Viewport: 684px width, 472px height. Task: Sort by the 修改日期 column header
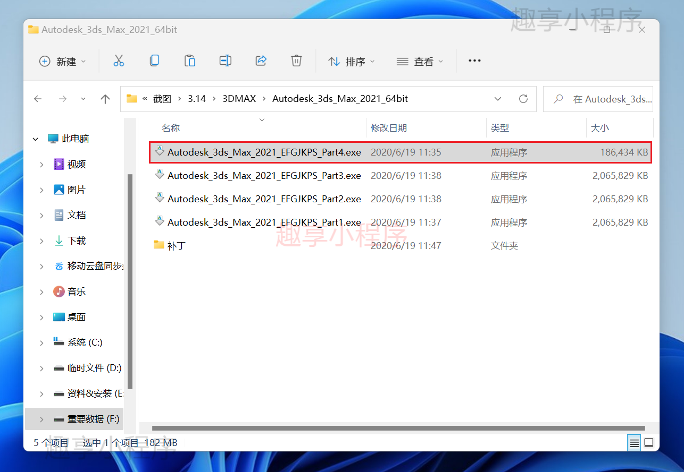pyautogui.click(x=389, y=128)
